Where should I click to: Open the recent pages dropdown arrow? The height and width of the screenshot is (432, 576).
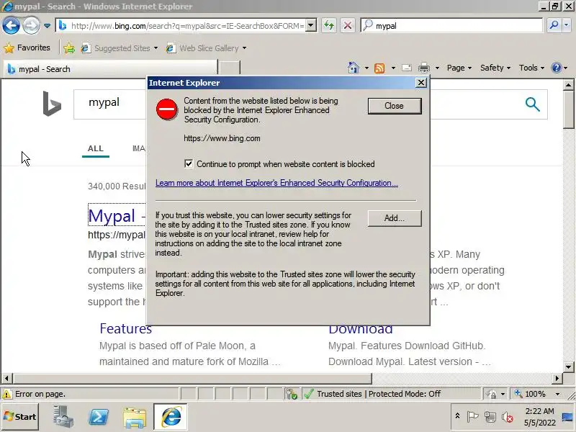(x=47, y=26)
